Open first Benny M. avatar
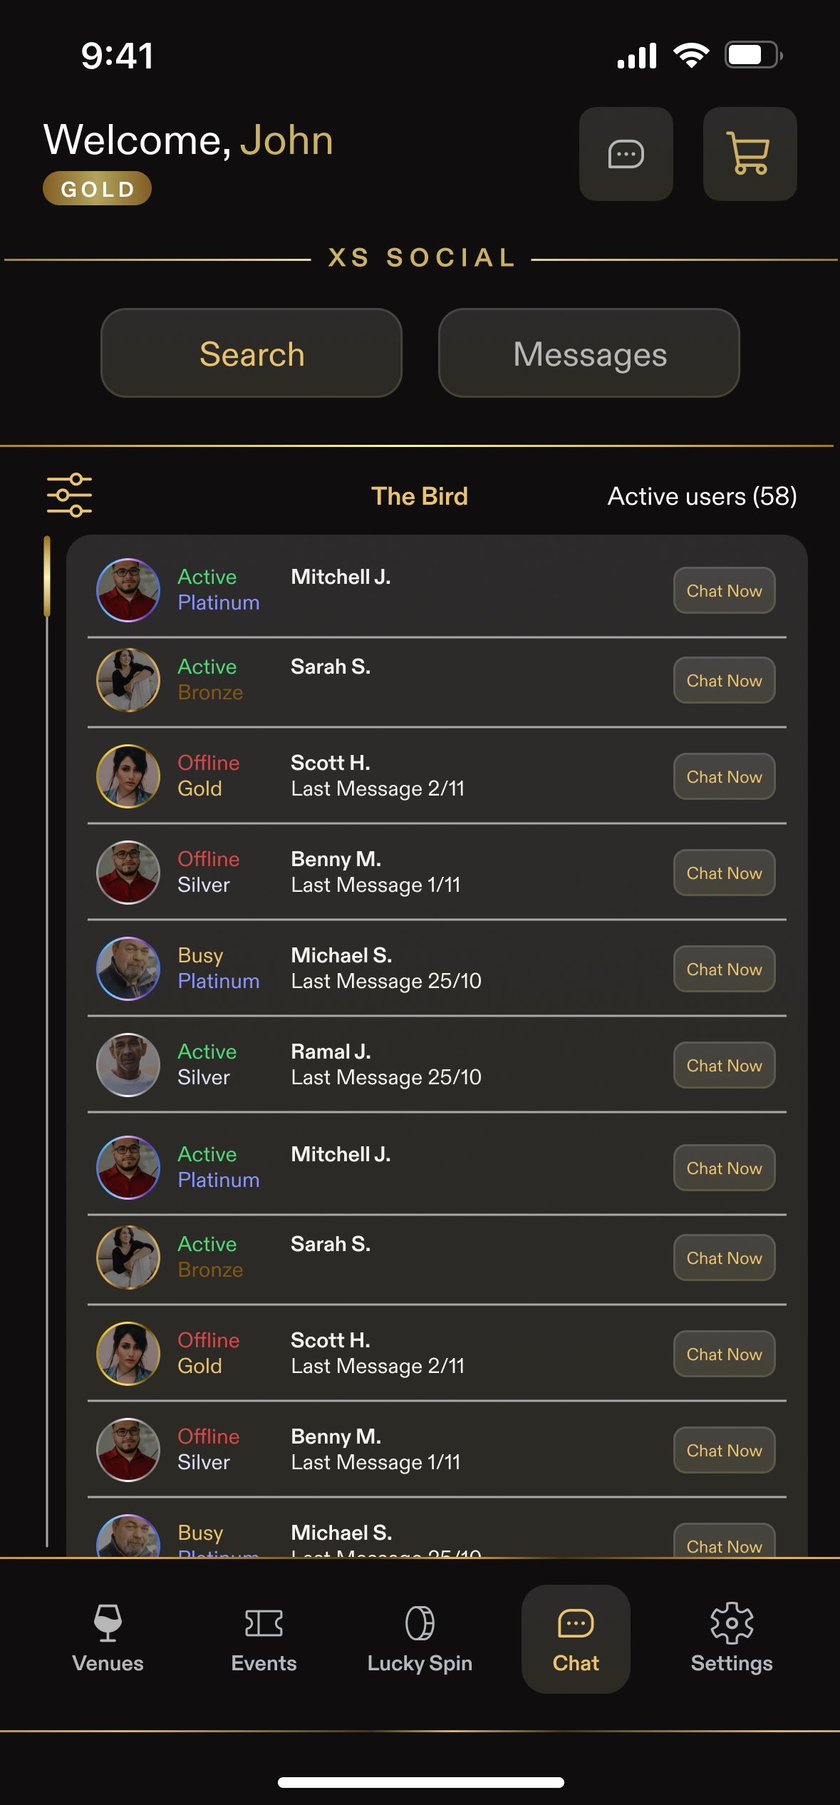Image resolution: width=840 pixels, height=1805 pixels. click(128, 873)
